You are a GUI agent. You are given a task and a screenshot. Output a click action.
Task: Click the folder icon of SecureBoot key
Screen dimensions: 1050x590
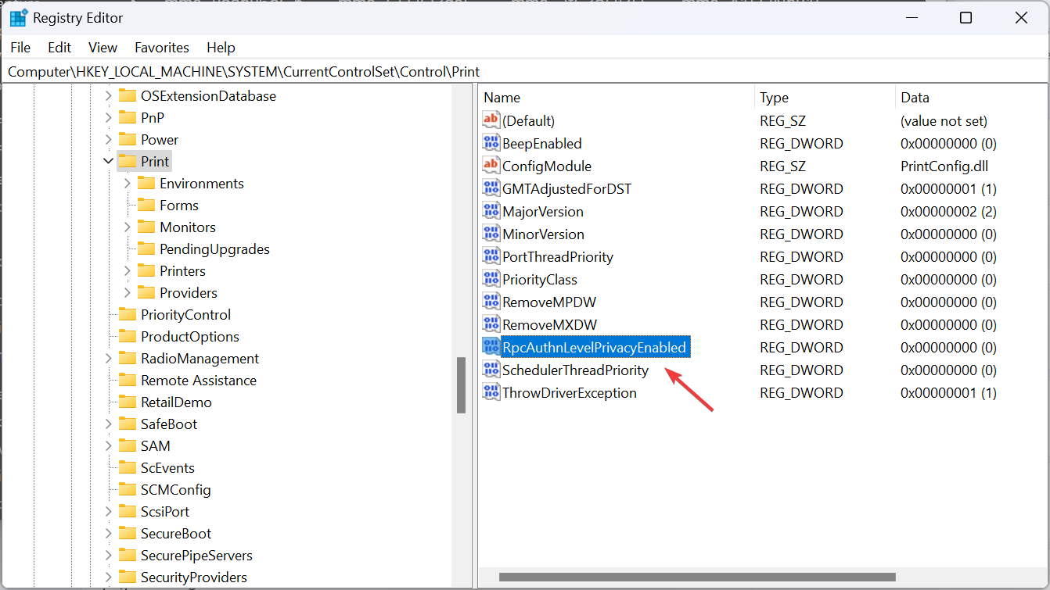(128, 533)
